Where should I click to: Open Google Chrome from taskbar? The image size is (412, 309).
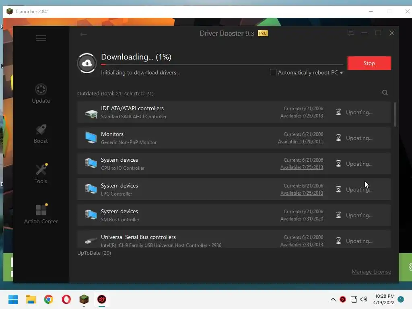[x=49, y=299]
